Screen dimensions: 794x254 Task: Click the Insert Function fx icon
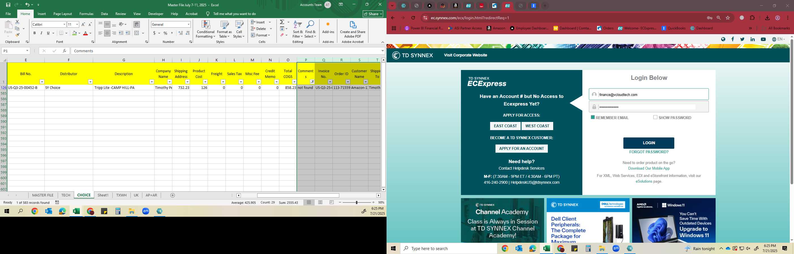click(x=65, y=51)
